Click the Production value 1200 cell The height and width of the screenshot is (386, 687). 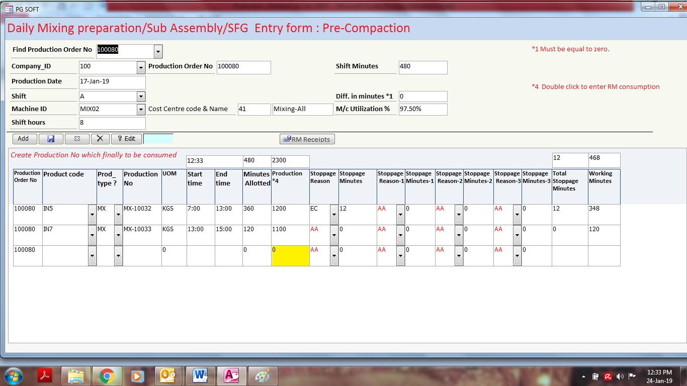[290, 215]
